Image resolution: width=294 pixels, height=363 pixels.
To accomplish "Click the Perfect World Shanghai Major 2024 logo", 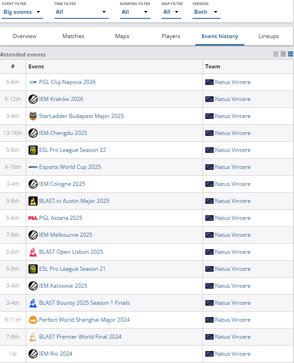I will (x=33, y=320).
